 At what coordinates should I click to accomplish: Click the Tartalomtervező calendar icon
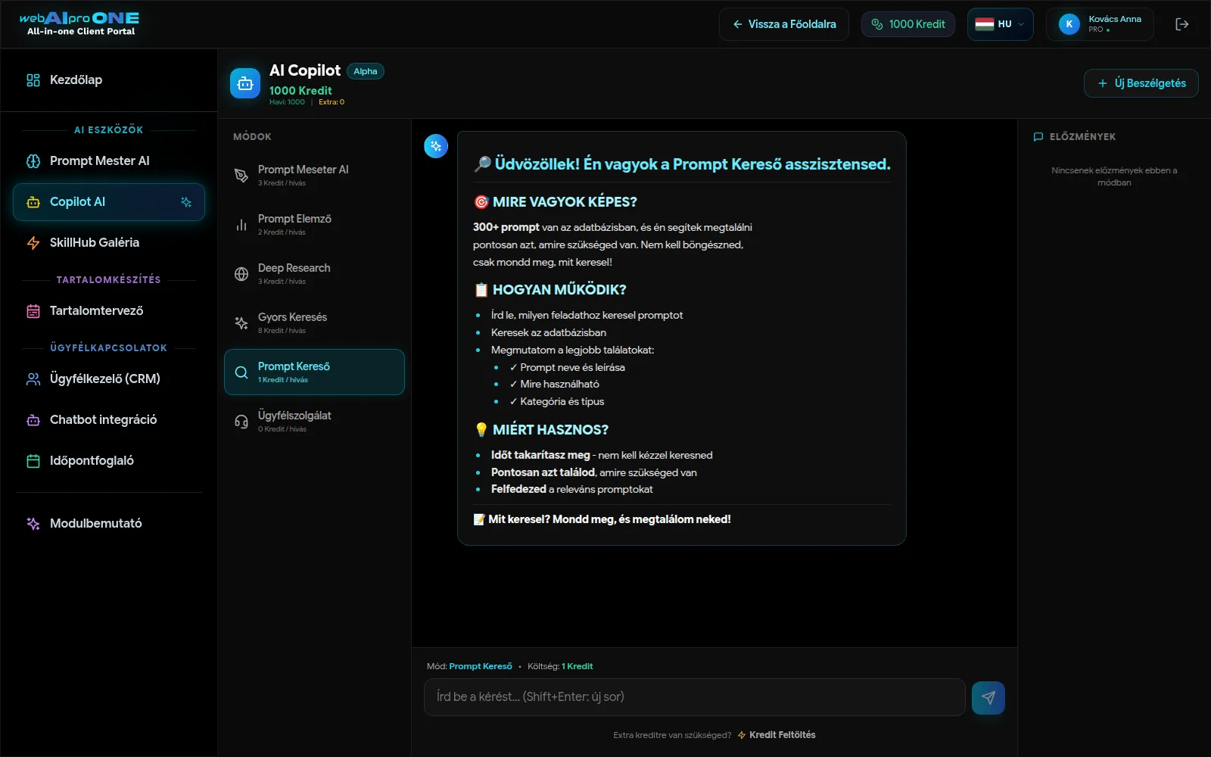(x=33, y=311)
